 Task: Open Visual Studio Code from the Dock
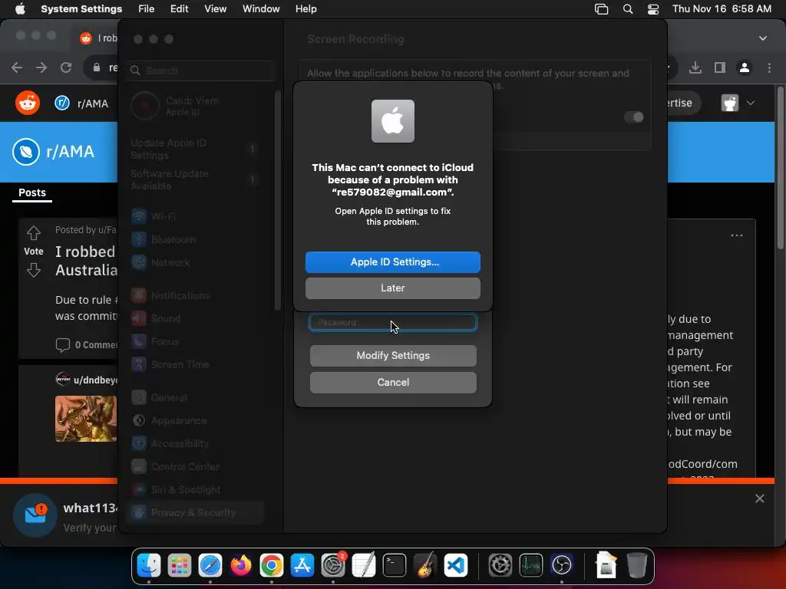tap(456, 565)
